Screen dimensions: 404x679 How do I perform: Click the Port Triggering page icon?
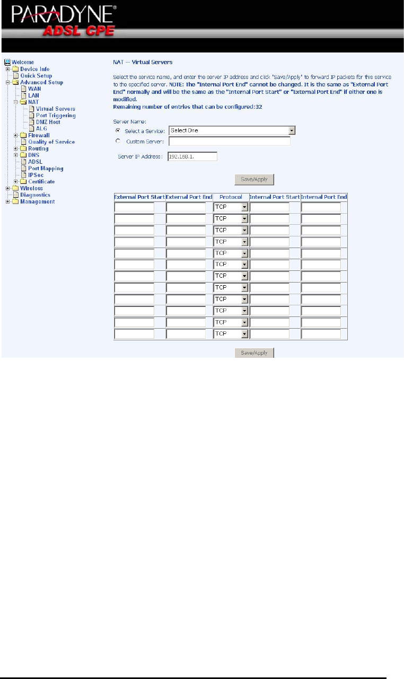[31, 116]
